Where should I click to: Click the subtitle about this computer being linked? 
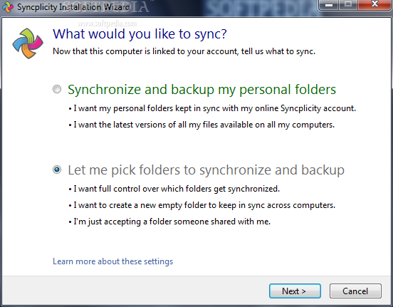tap(184, 51)
